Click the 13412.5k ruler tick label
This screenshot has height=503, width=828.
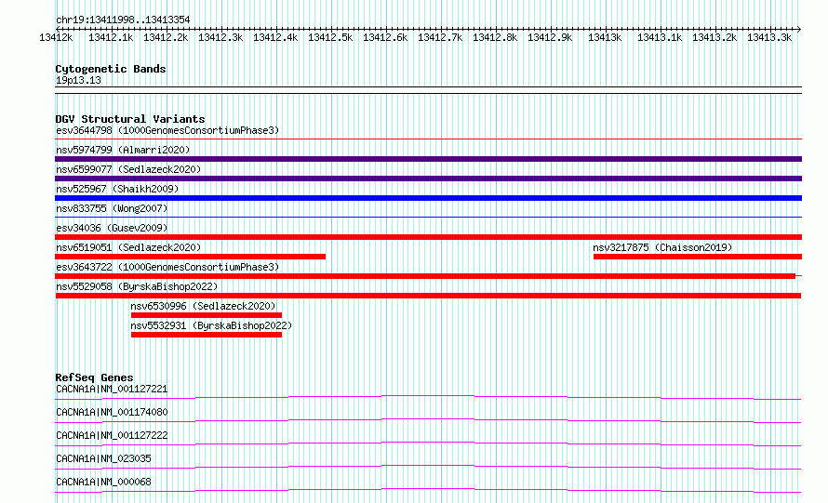point(330,37)
